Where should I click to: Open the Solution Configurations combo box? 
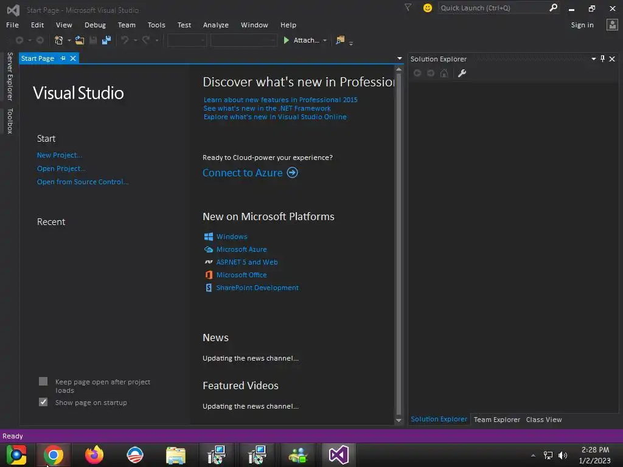pos(187,40)
